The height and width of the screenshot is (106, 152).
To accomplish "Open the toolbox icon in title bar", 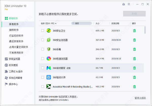I will click(124, 4).
